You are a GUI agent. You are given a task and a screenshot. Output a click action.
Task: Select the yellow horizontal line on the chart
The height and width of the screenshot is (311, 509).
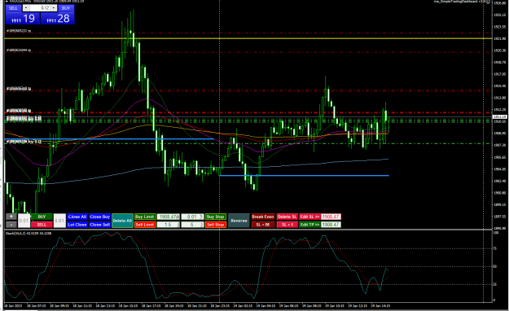pos(248,38)
